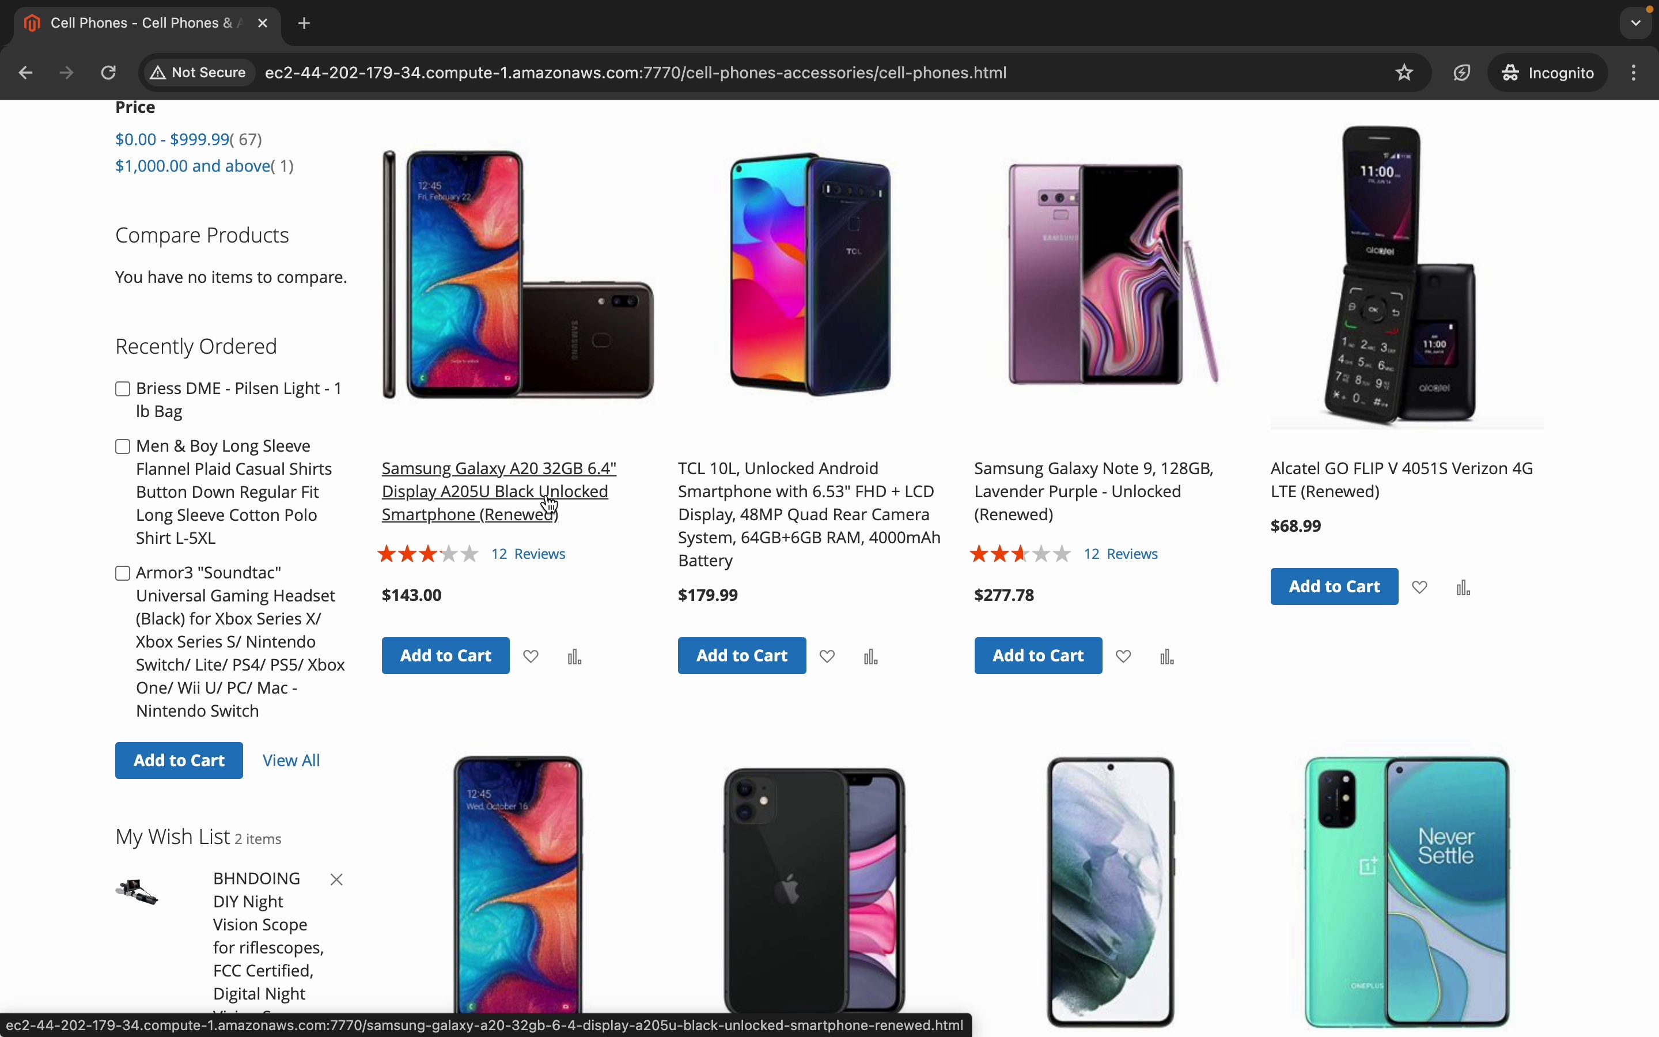Viewport: 1659px width, 1037px height.
Task: Click compare icon for Alcatel GO FLIP V
Action: pos(1463,588)
